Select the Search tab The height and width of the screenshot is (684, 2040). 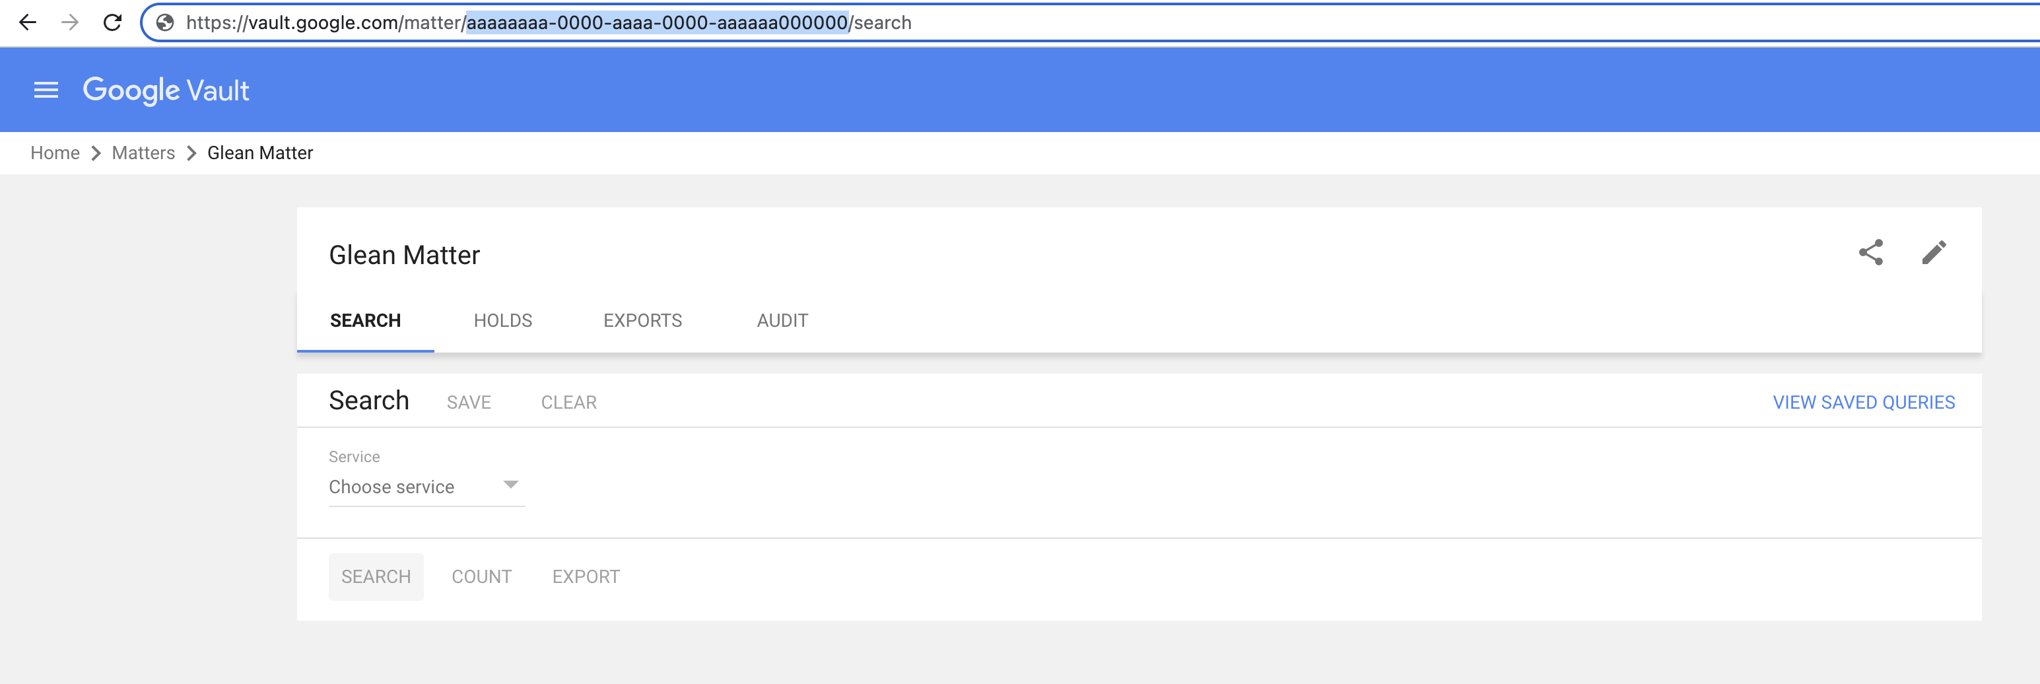click(365, 321)
